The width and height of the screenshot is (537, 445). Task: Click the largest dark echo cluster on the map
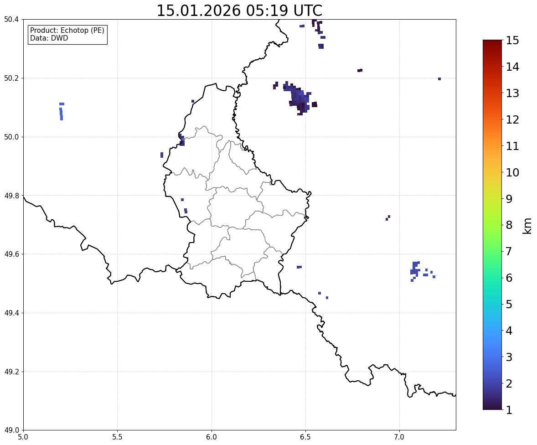[297, 98]
